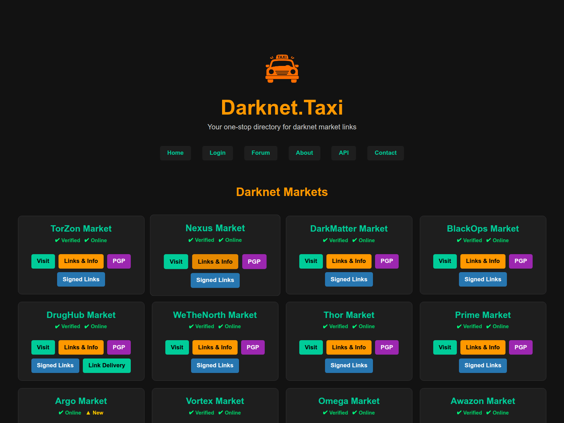Click PGP button in Prime Market card
Screen dimensions: 564x423
pyautogui.click(x=521, y=348)
